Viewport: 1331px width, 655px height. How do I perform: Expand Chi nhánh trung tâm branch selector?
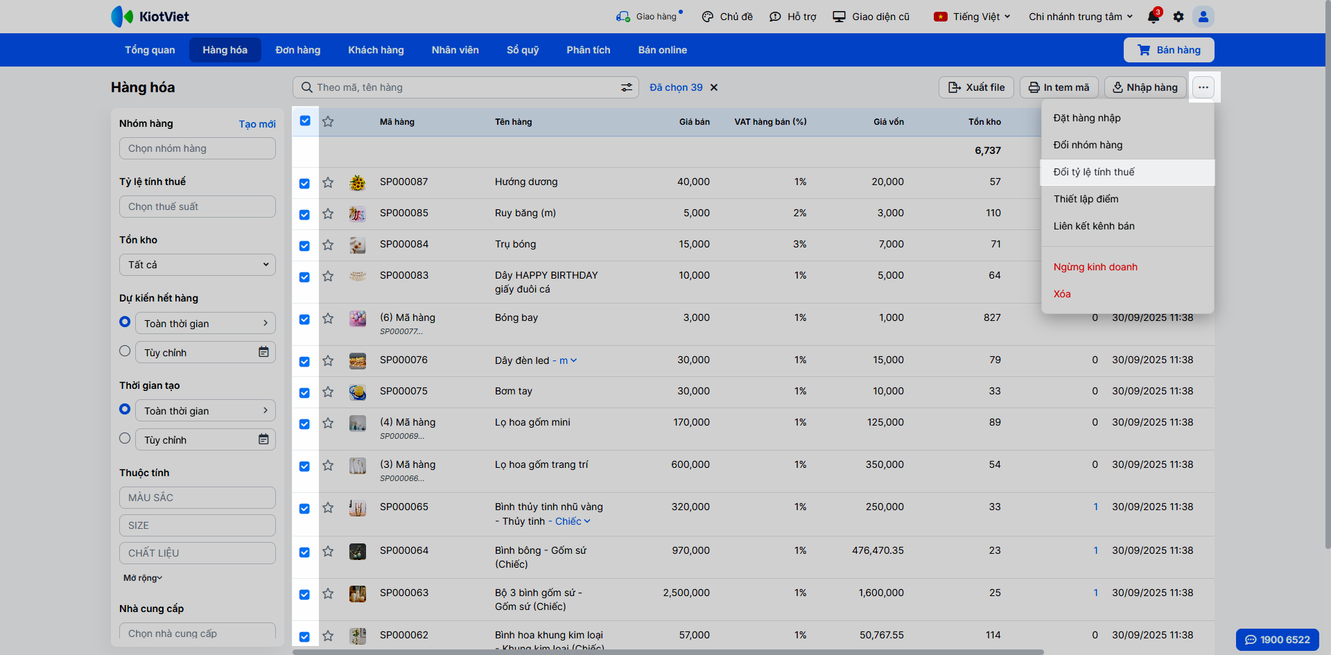pos(1080,17)
